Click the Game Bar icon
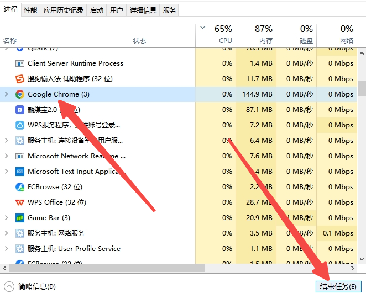The height and width of the screenshot is (294, 366). (x=20, y=218)
